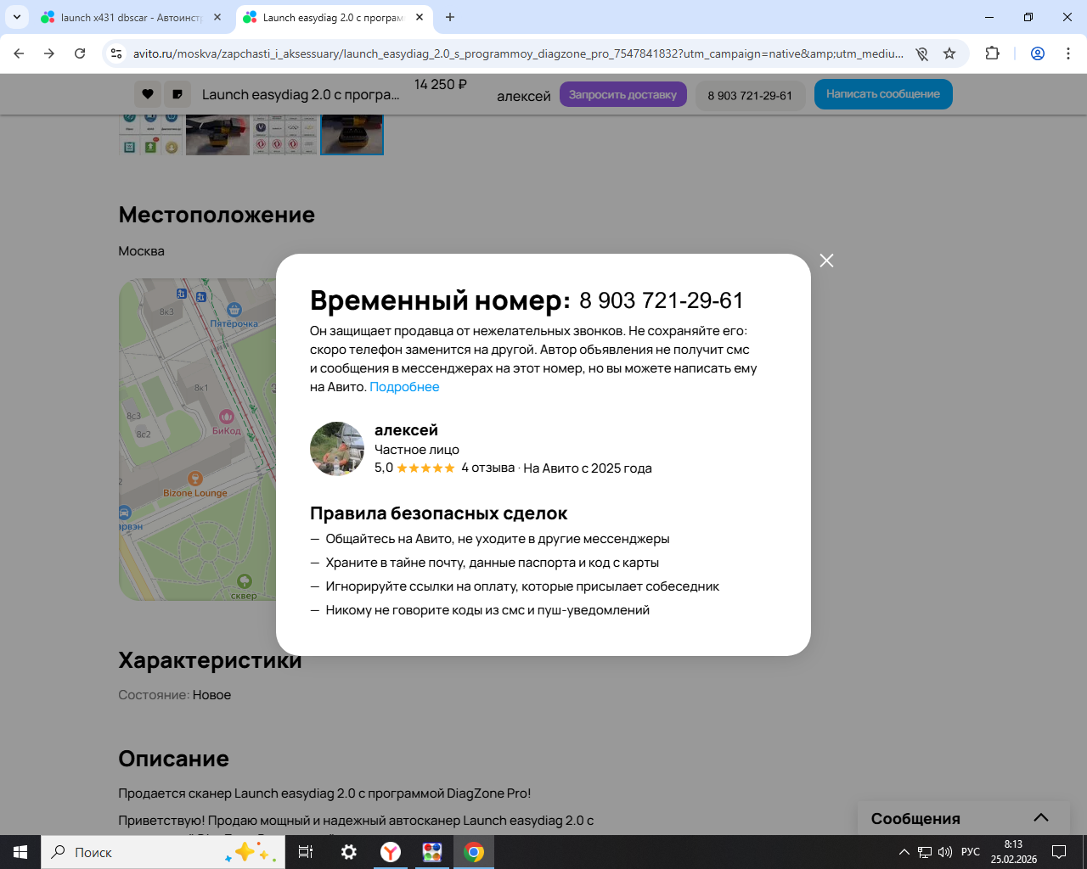Open the clock showing 8:13

click(1013, 852)
